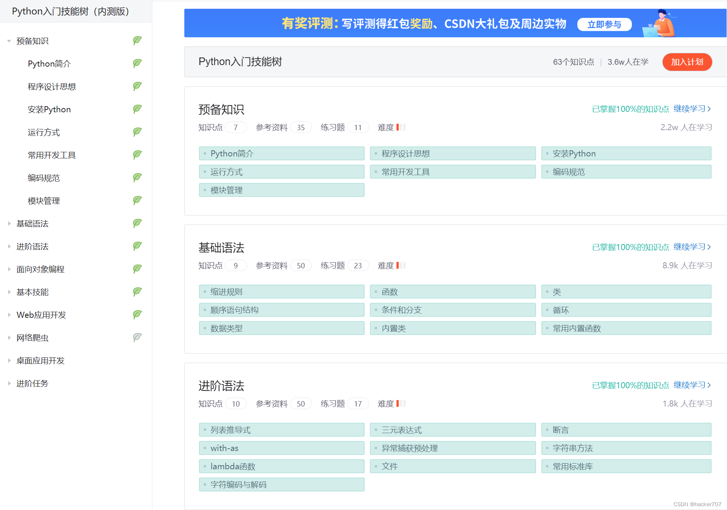727x510 pixels.
Task: Expand the 基本技能 tree section
Action: (x=9, y=292)
